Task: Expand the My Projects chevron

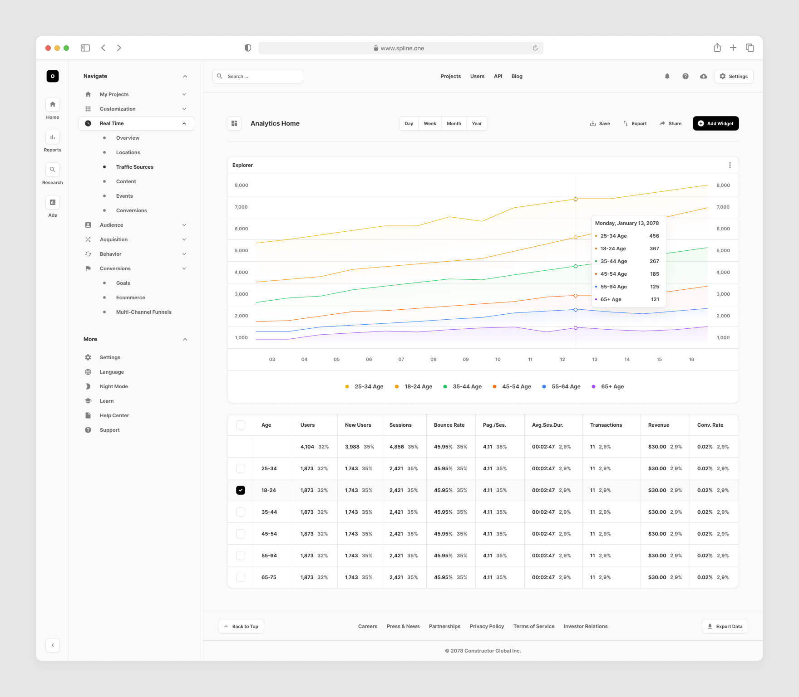Action: coord(184,94)
